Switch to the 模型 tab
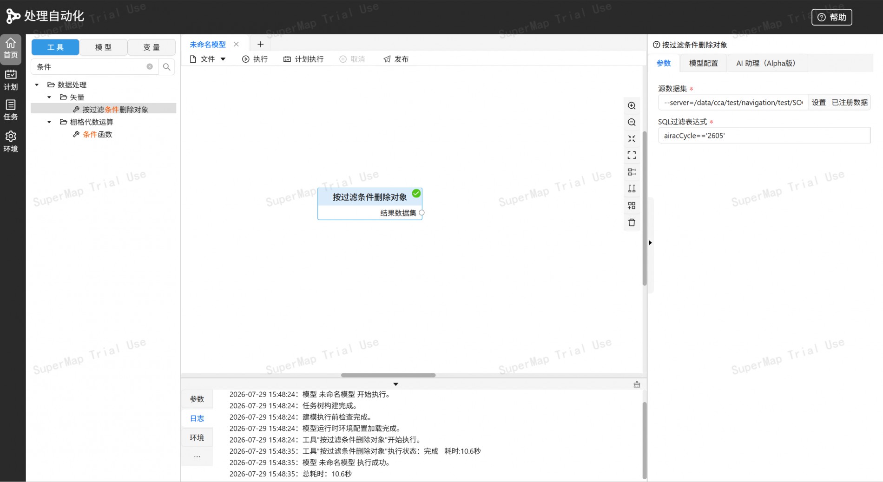The width and height of the screenshot is (883, 482). click(x=103, y=47)
